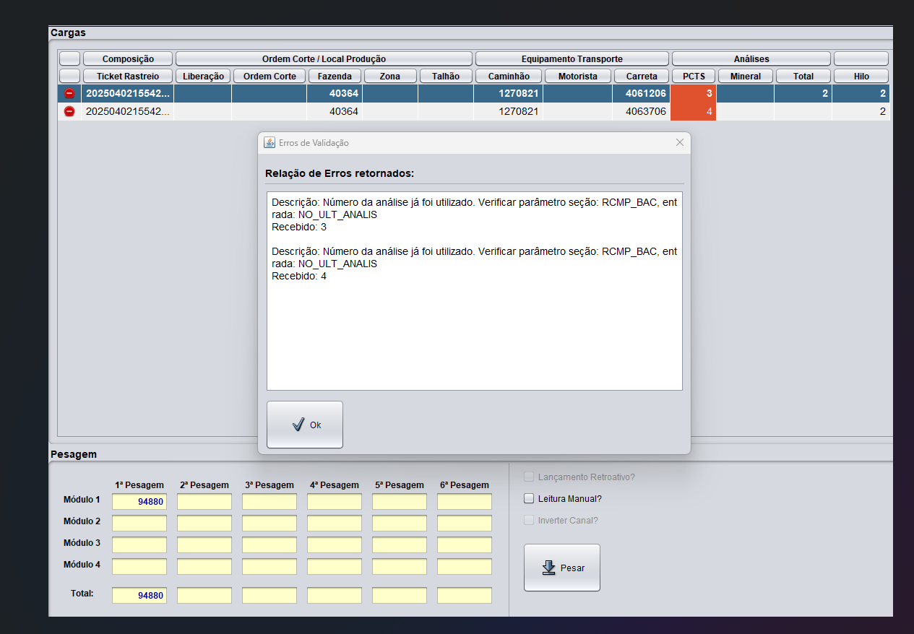This screenshot has width=914, height=634.
Task: Click the Java icon in the Erros de Validação title bar
Action: (x=270, y=142)
